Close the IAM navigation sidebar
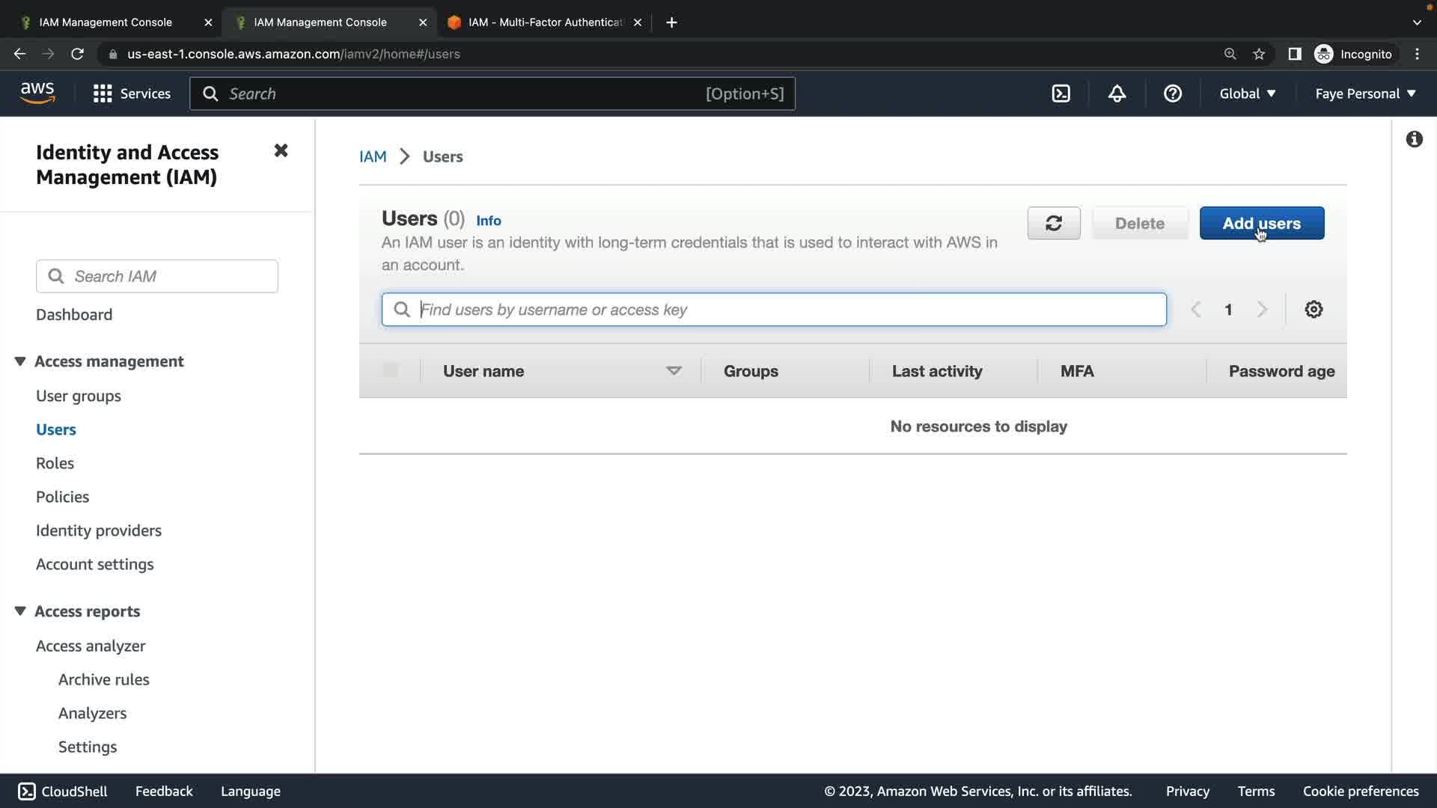 click(281, 151)
